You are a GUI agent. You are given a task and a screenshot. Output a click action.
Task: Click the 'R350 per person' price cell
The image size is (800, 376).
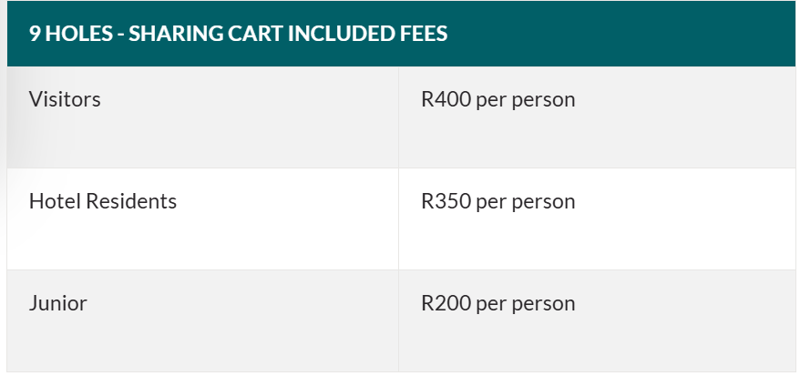497,201
